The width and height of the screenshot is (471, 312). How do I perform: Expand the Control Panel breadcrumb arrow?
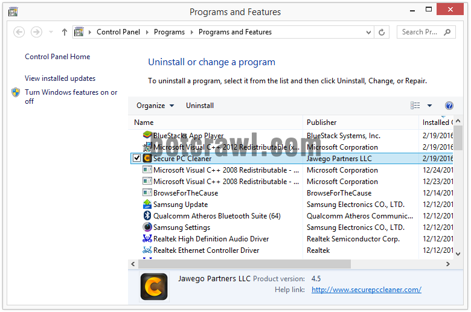(x=147, y=32)
